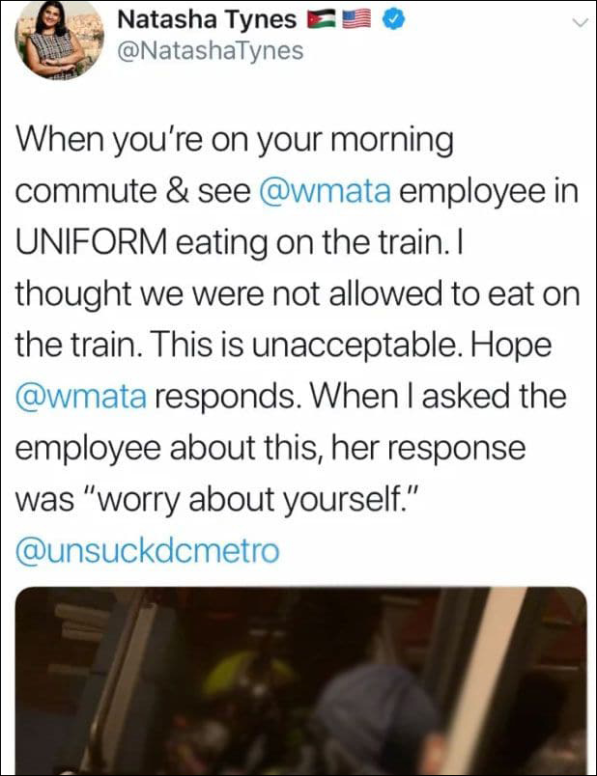Open the @unsuckdcmetro mention
Screen dimensions: 597x776
coord(148,551)
